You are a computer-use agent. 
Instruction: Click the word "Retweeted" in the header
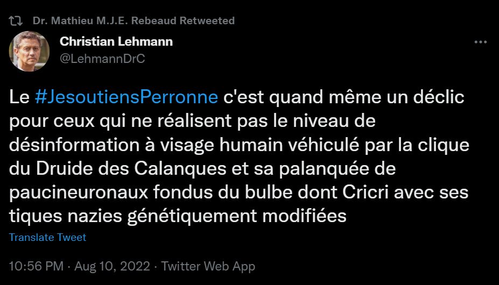(207, 21)
